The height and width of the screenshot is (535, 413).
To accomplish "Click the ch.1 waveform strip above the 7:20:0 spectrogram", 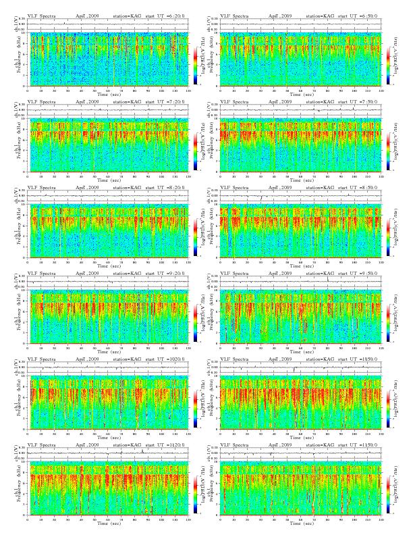I will click(x=108, y=110).
